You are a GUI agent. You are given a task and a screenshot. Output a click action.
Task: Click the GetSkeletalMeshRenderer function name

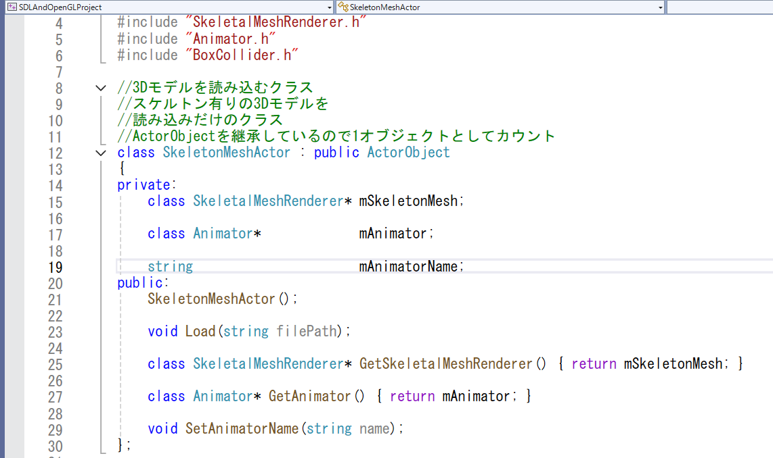[x=445, y=363]
